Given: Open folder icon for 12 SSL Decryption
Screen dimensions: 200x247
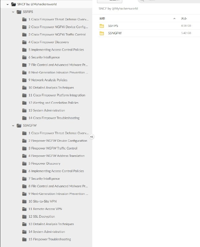Looking at the screenshot, I should coord(24,217).
